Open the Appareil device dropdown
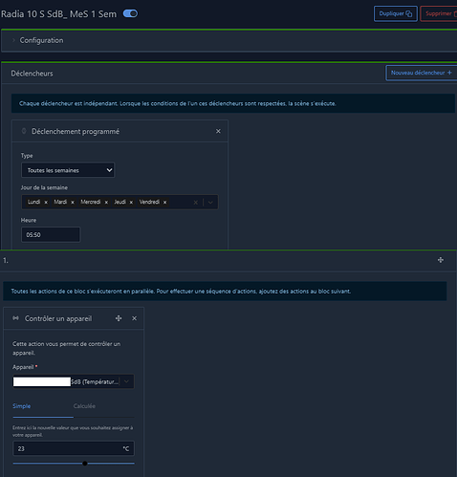Viewport: 457px width, 477px height. pyautogui.click(x=74, y=381)
